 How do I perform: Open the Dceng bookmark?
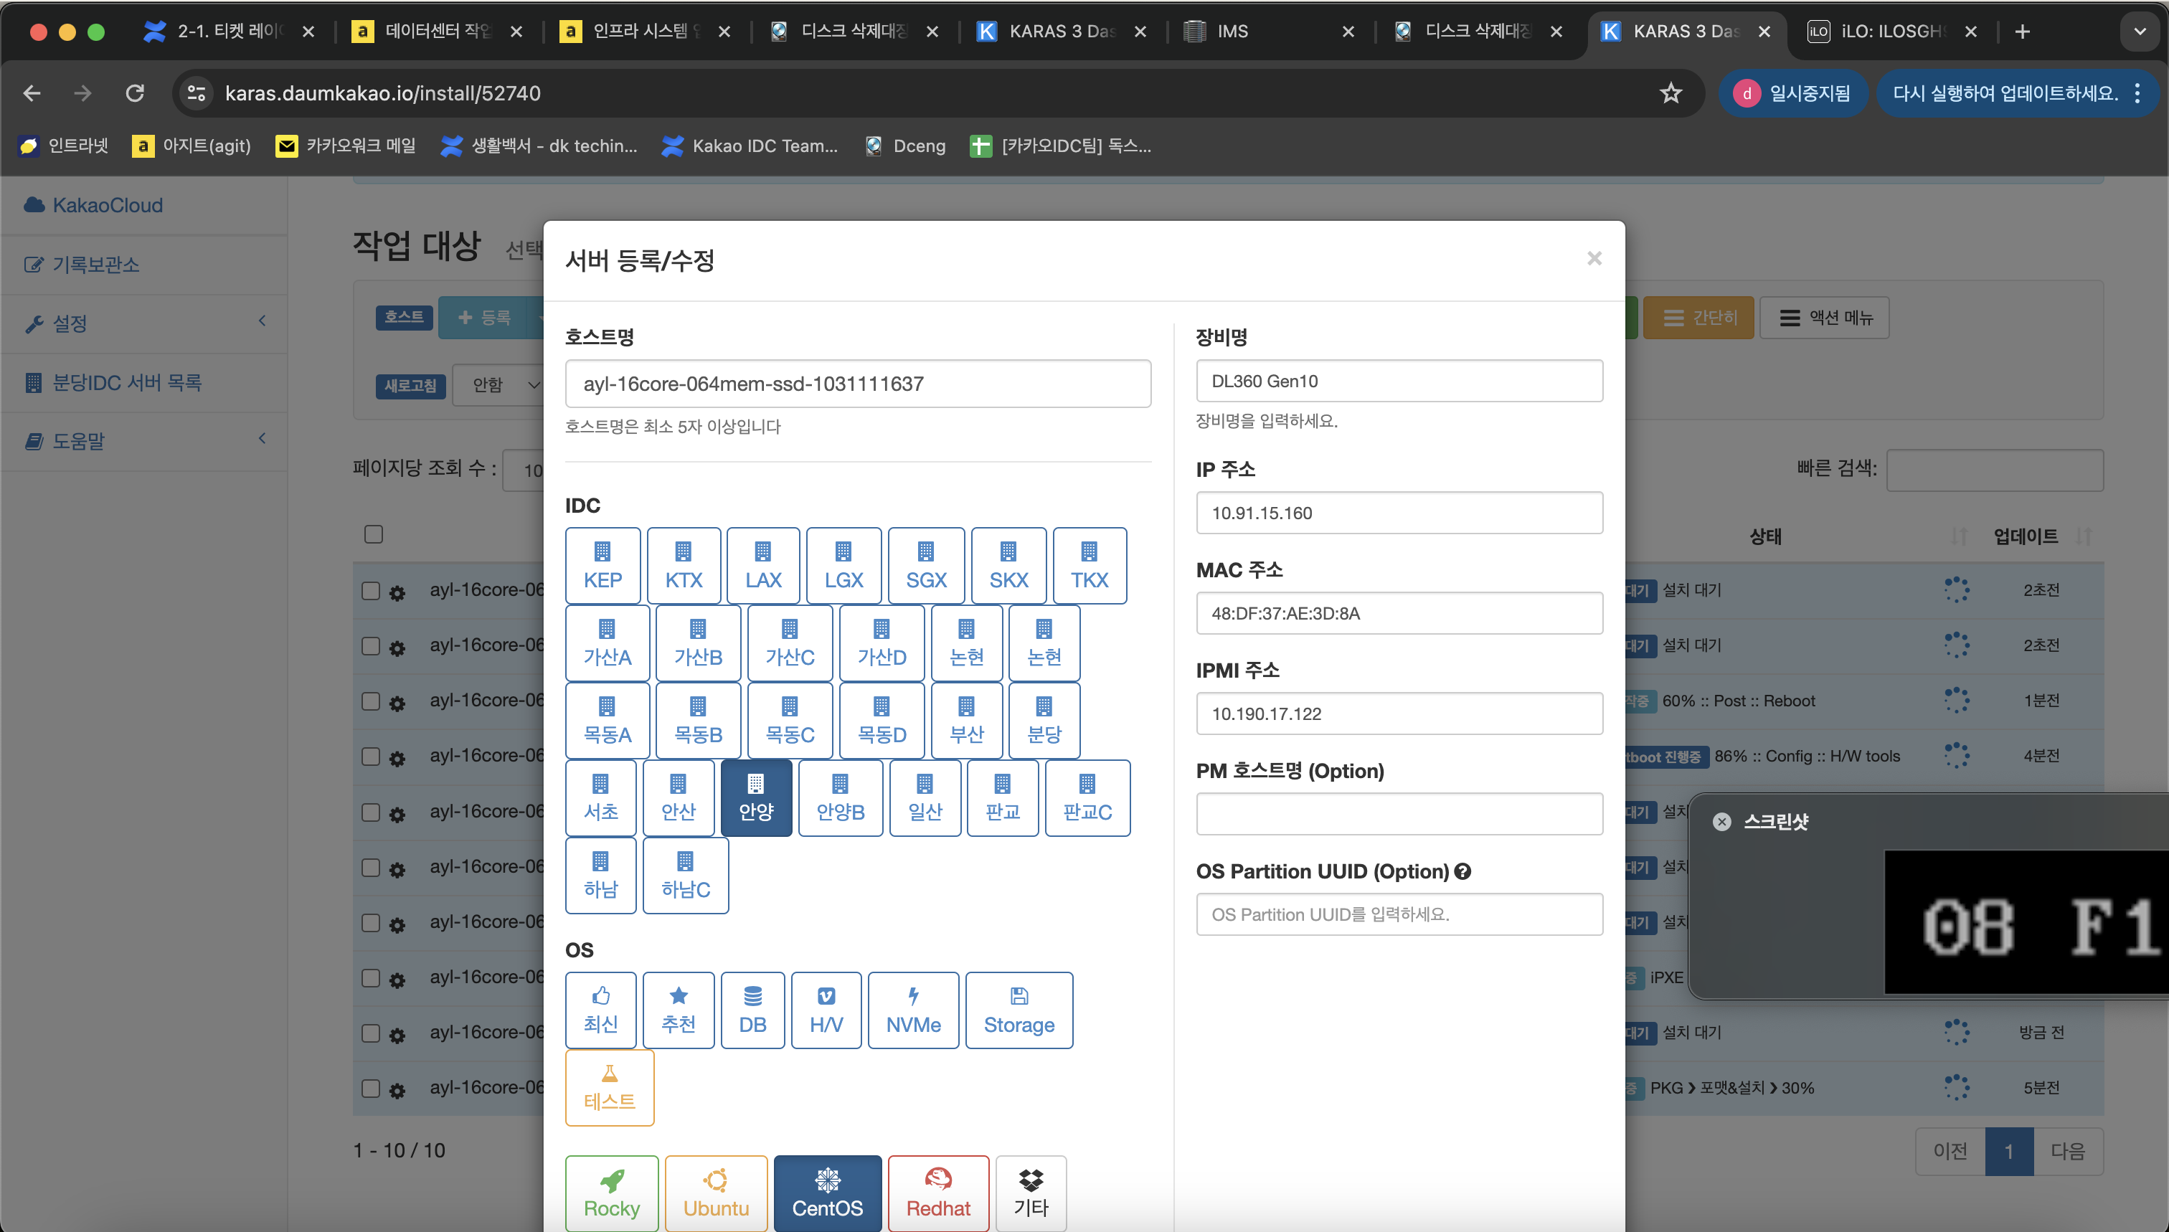click(x=904, y=146)
